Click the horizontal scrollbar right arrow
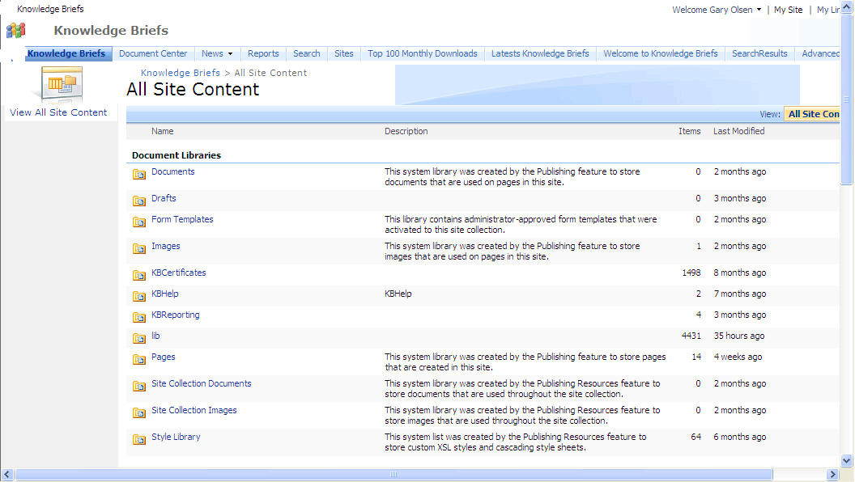The height and width of the screenshot is (482, 855). pos(832,475)
